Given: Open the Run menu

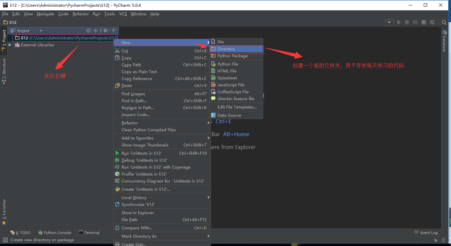Looking at the screenshot, I should tap(96, 14).
